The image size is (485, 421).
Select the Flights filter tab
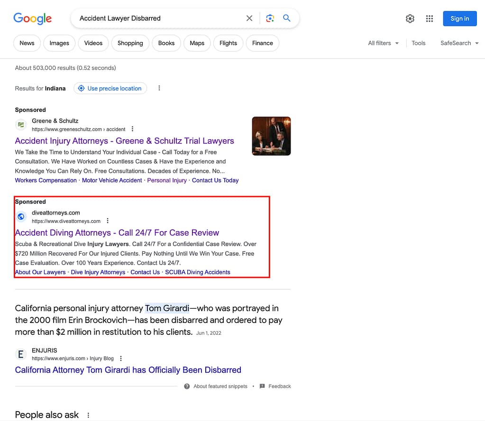pyautogui.click(x=228, y=43)
